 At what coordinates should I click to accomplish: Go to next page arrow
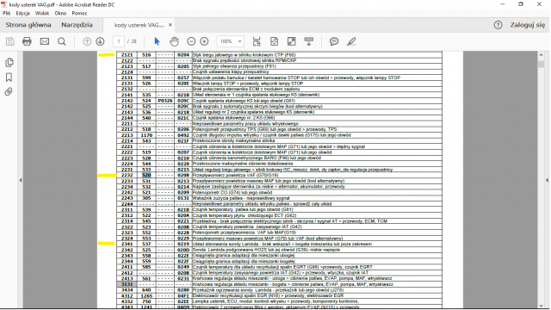(100, 41)
